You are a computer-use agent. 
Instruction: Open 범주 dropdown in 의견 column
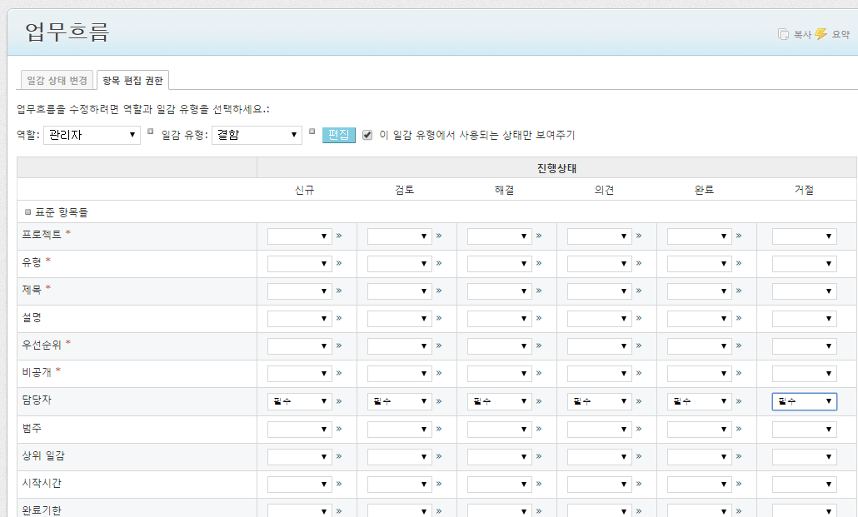tap(599, 429)
